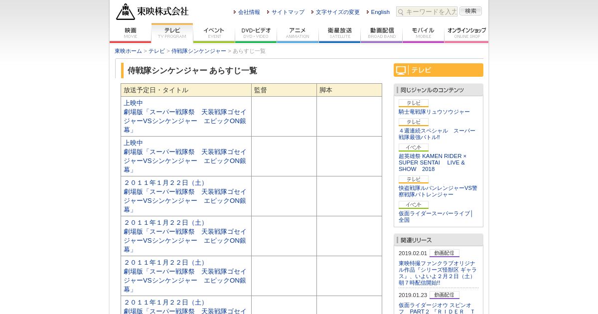Switch to the English site
This screenshot has width=598, height=314.
[x=380, y=12]
